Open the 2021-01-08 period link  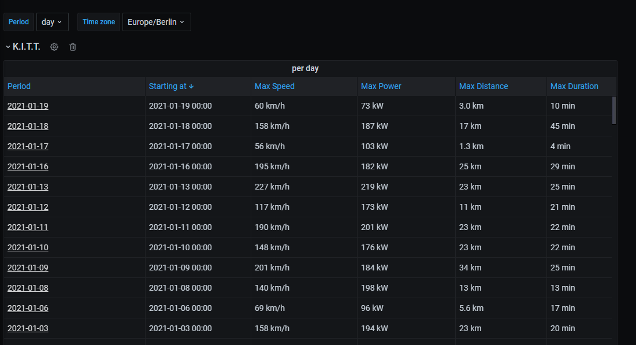[x=28, y=288]
